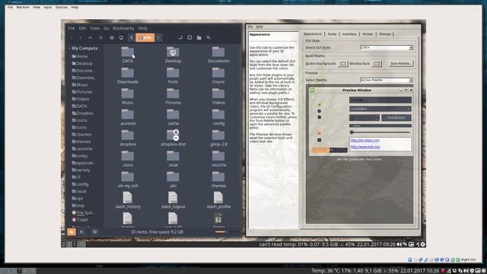
Task: Open the Qt config File menu
Action: click(x=250, y=27)
